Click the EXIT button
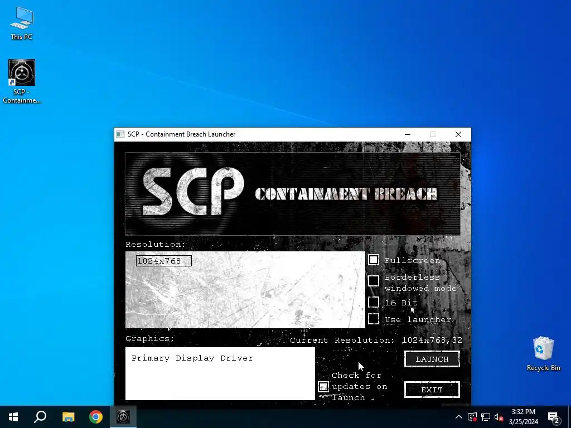Image resolution: width=571 pixels, height=428 pixels. 432,390
